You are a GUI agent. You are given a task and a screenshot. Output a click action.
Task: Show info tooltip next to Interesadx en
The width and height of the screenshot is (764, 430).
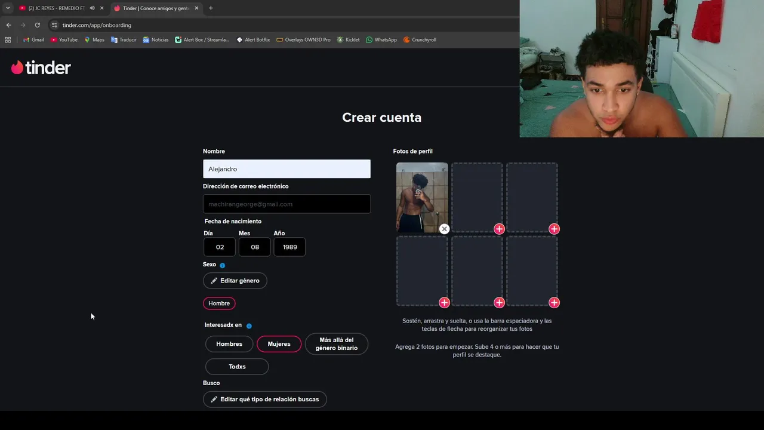click(249, 326)
